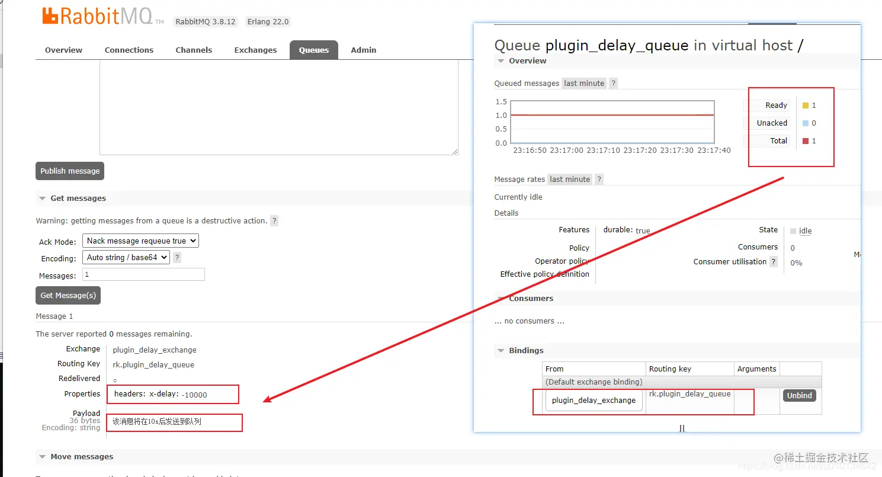This screenshot has height=477, width=882.
Task: Open the Ack Mode dropdown
Action: click(x=140, y=241)
